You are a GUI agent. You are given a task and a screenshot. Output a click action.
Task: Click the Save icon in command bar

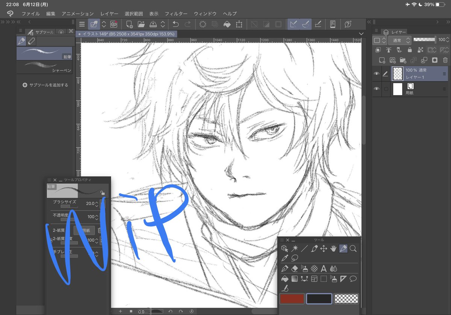click(153, 24)
